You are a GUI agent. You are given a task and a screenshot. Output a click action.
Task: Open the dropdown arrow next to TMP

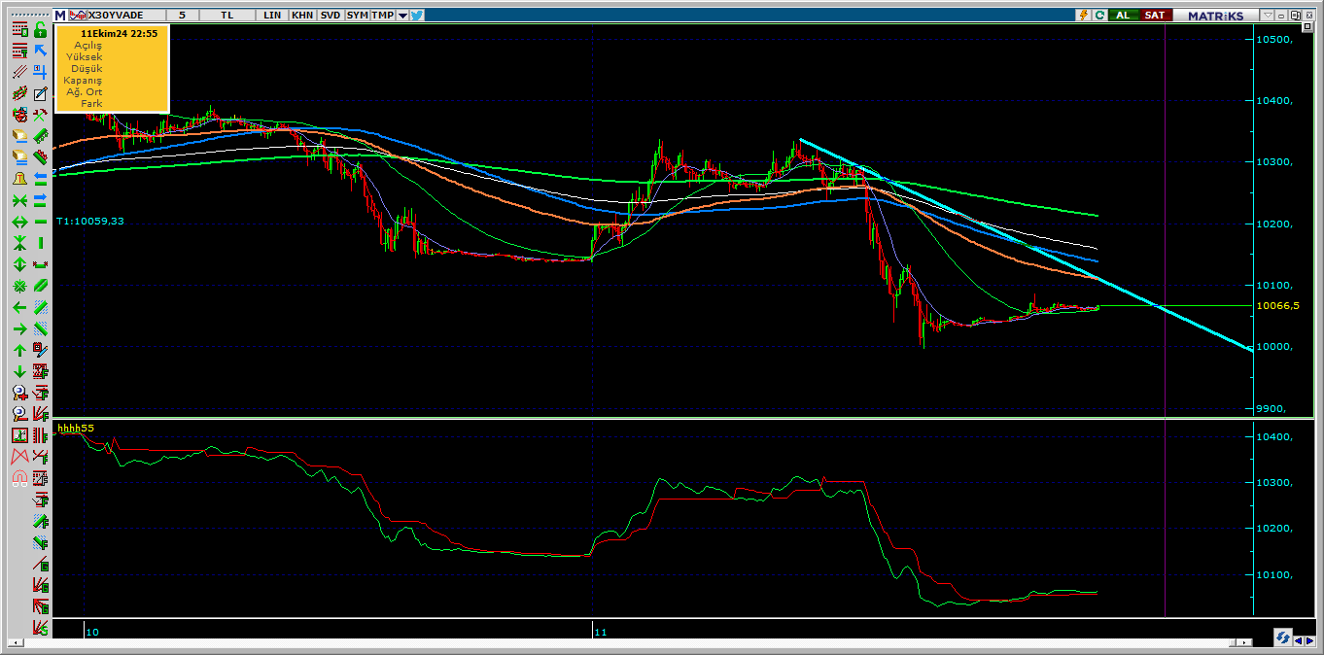pos(402,16)
